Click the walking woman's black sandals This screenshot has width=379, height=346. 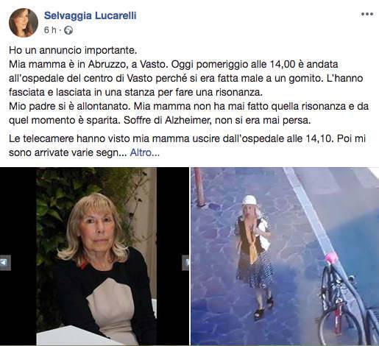pos(263,308)
